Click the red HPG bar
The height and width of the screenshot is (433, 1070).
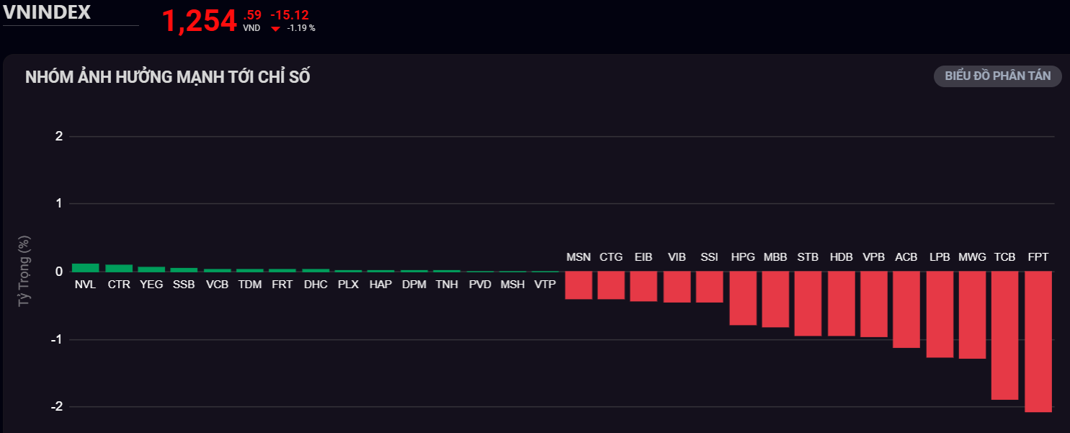(743, 298)
